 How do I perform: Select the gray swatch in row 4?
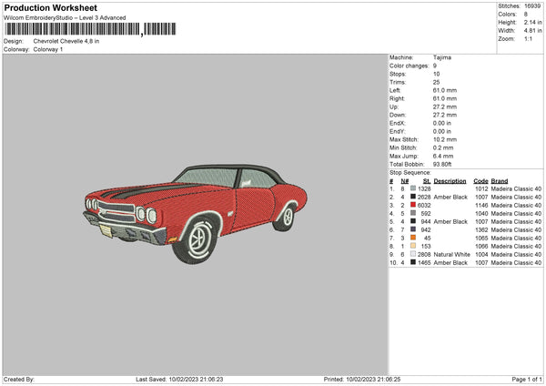(x=413, y=213)
